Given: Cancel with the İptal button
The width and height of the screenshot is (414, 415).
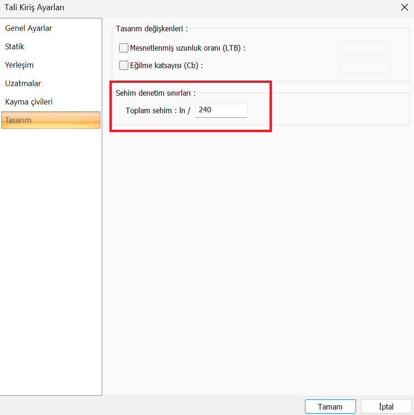Looking at the screenshot, I should (x=386, y=406).
